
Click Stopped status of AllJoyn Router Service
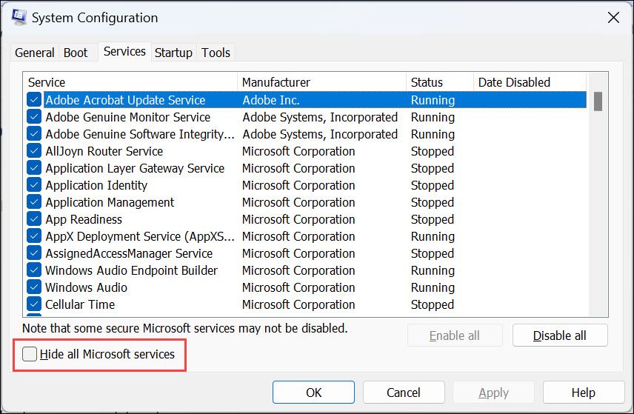click(x=433, y=151)
